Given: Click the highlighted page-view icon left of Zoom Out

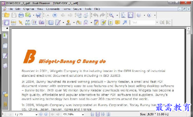Looking at the screenshot, I should click(x=131, y=15).
